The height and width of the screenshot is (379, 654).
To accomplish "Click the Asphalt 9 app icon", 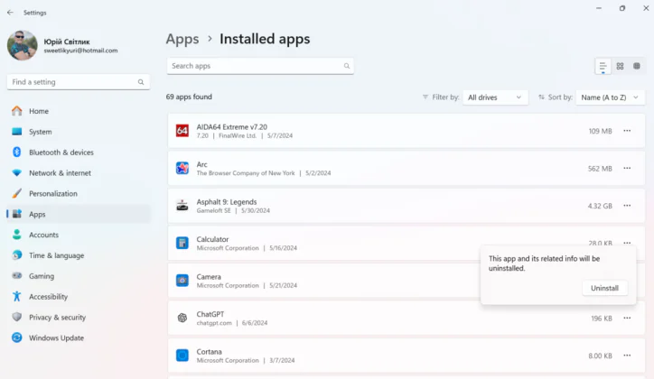I will (182, 206).
